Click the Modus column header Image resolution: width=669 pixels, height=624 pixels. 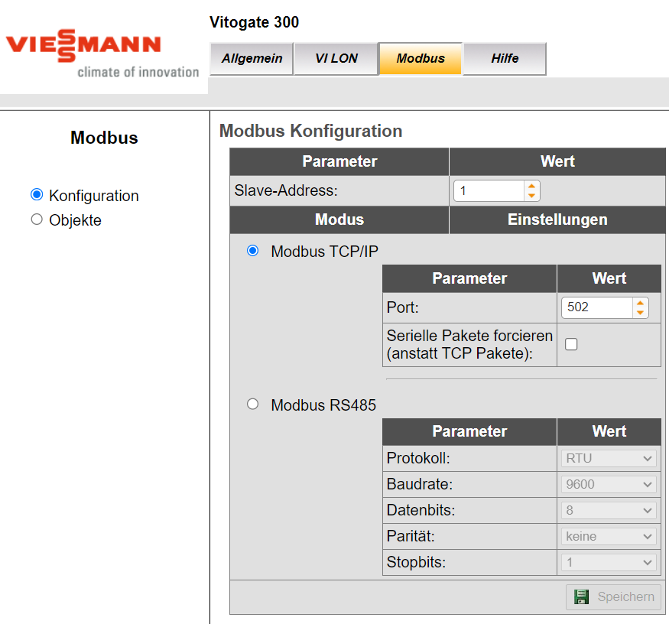tap(339, 219)
